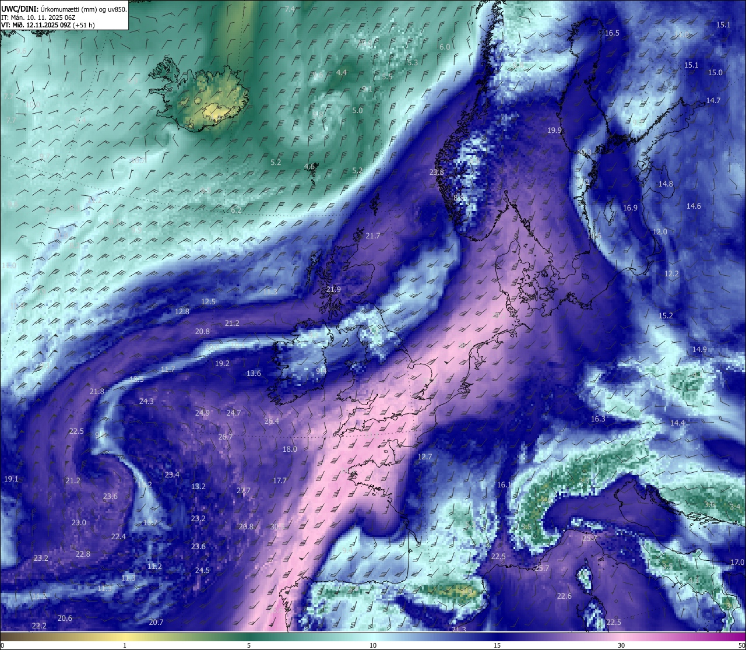Viewport: 746px width, 650px height.
Task: Click the 18.0 value on the map
Action: point(290,449)
